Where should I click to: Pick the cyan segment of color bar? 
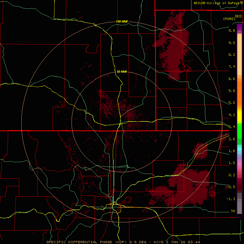tap(239, 149)
